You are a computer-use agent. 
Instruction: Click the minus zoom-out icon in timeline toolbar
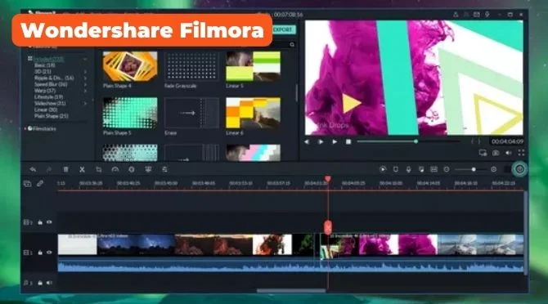[x=447, y=169]
